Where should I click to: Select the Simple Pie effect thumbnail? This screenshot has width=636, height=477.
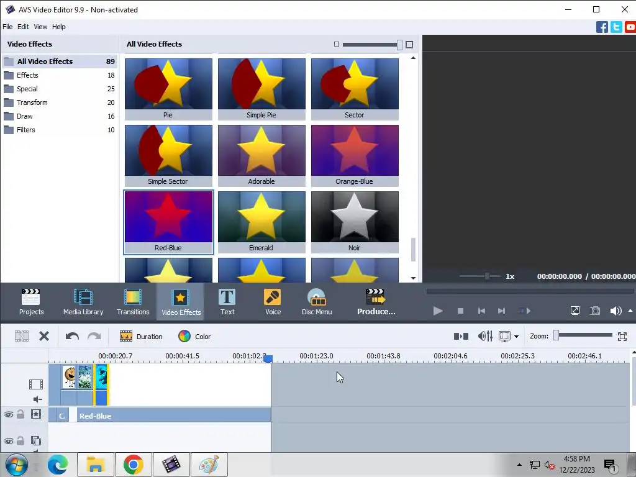pos(261,89)
